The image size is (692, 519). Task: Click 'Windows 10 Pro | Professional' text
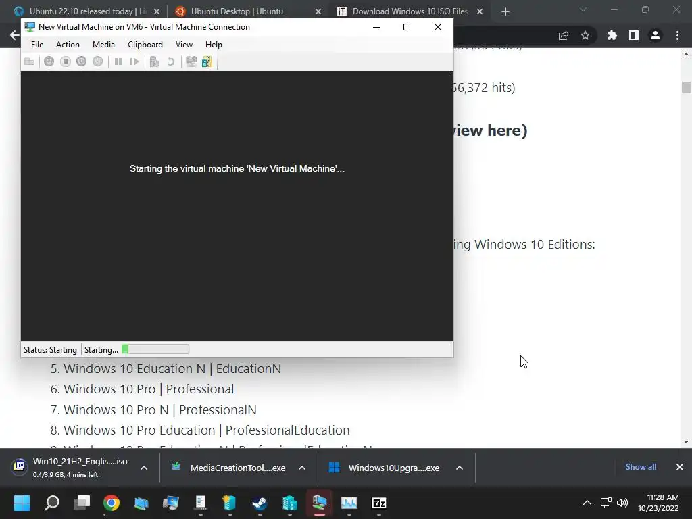[x=149, y=389]
